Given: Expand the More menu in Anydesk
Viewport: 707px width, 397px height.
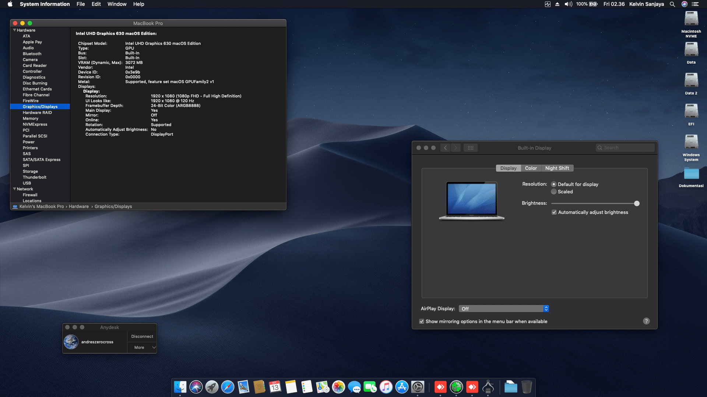Looking at the screenshot, I should tap(142, 347).
